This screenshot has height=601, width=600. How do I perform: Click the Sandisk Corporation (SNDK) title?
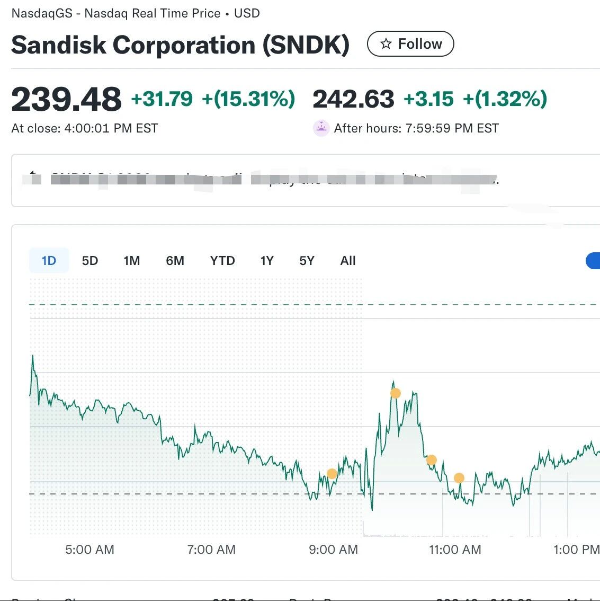pos(181,45)
